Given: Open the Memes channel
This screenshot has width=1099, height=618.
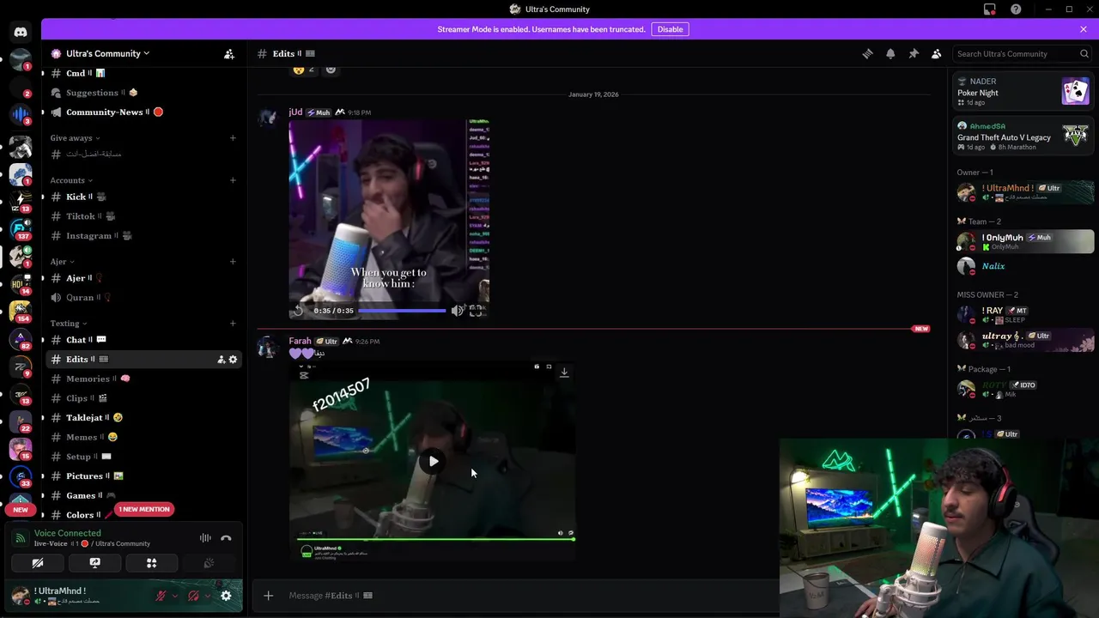Looking at the screenshot, I should [143, 437].
